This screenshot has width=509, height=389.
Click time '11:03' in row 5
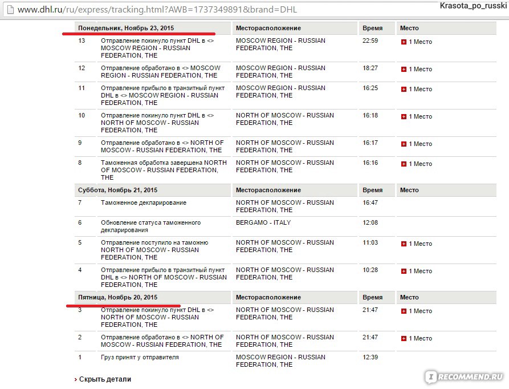pyautogui.click(x=370, y=242)
